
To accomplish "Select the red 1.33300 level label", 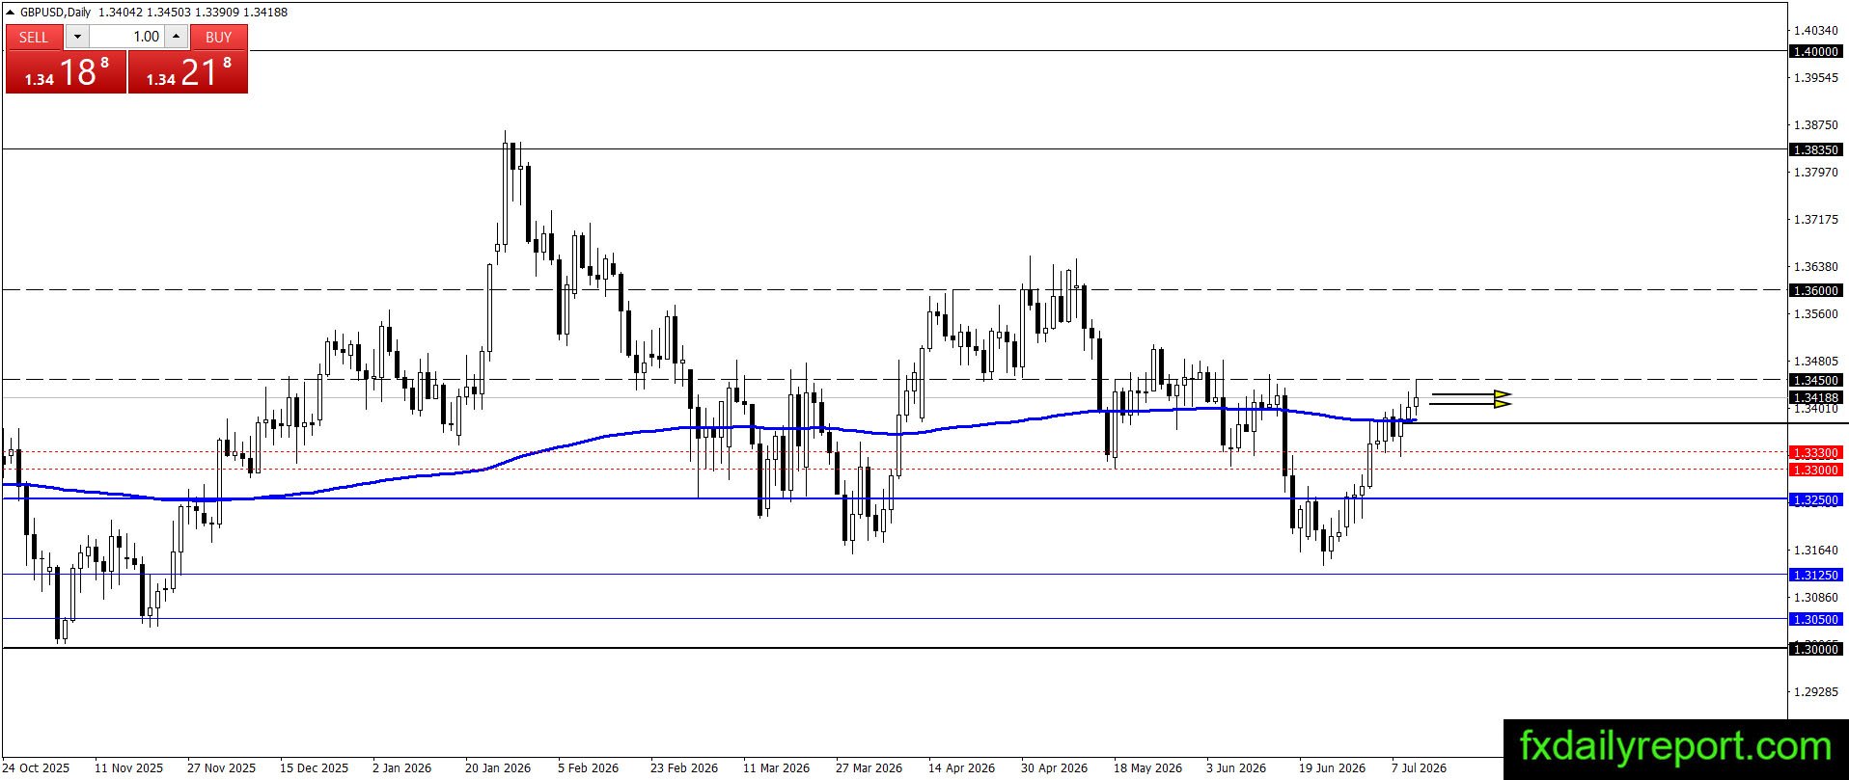I will [1815, 452].
